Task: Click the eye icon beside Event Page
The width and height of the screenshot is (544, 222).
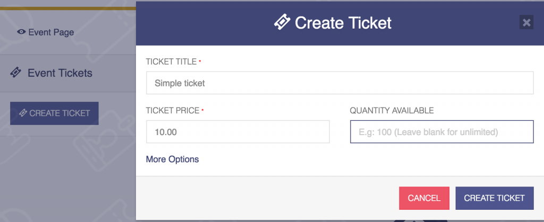Action: (21, 32)
